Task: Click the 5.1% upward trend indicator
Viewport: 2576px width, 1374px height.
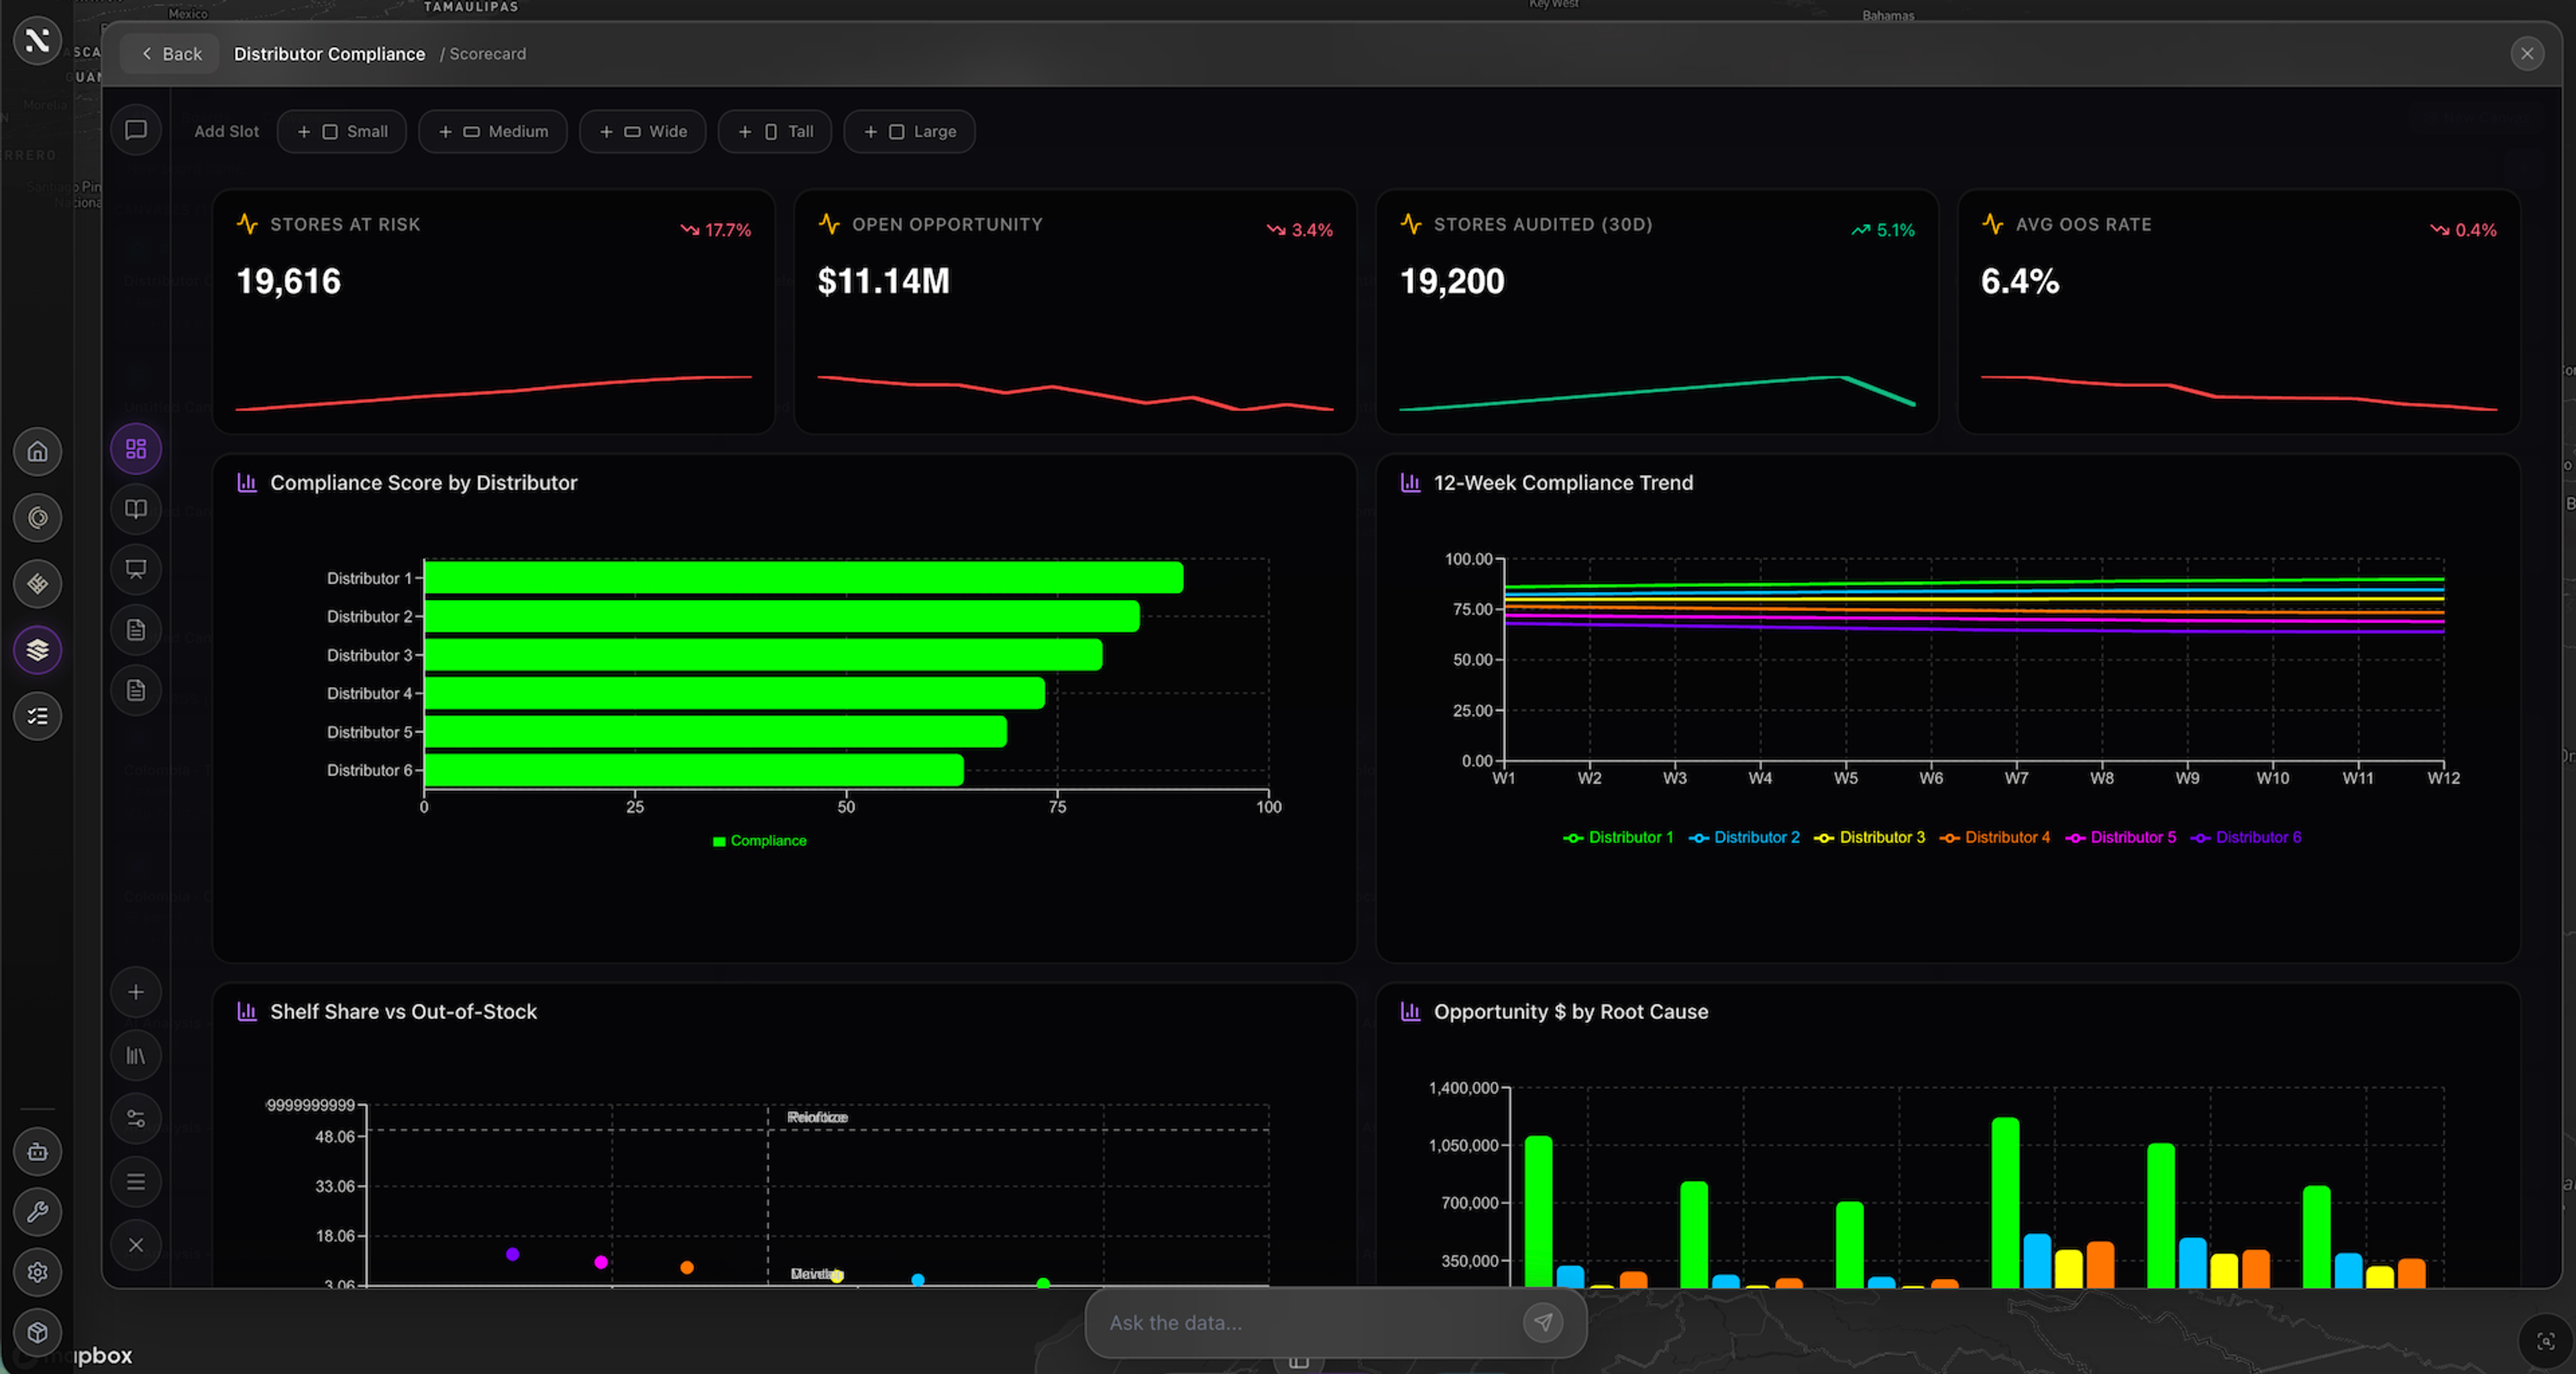Action: 1883,230
